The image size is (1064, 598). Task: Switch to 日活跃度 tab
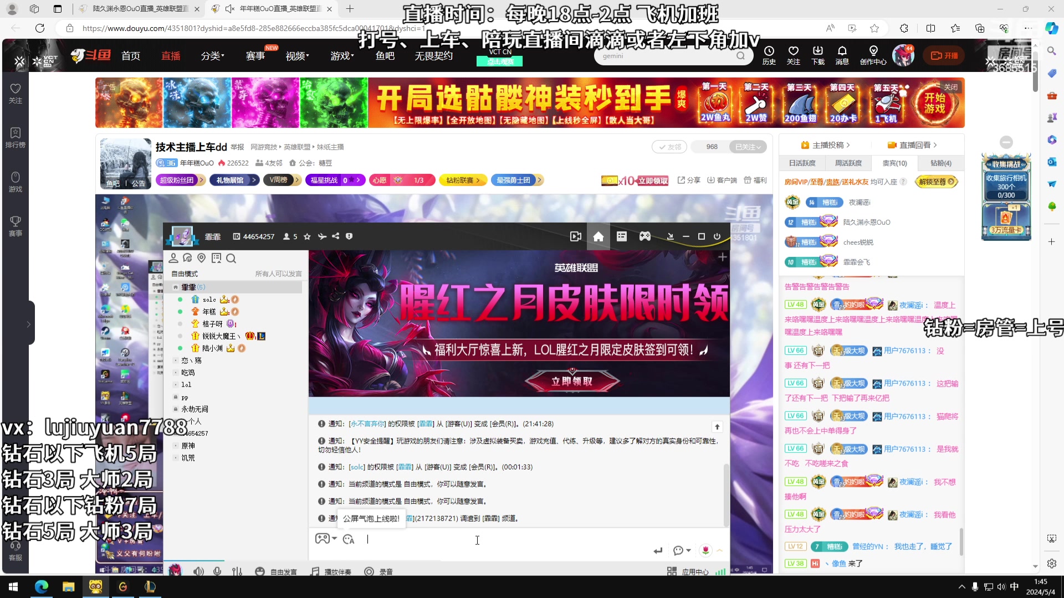point(802,163)
